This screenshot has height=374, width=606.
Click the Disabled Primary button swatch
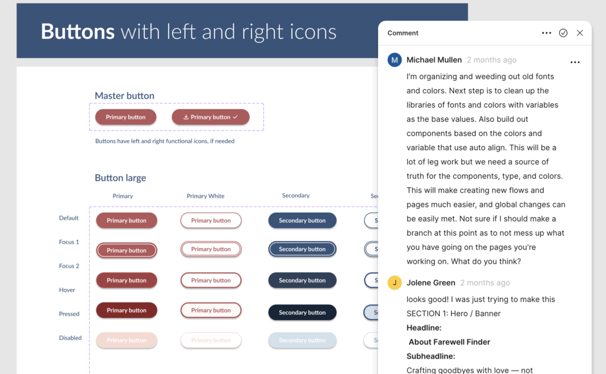point(126,340)
